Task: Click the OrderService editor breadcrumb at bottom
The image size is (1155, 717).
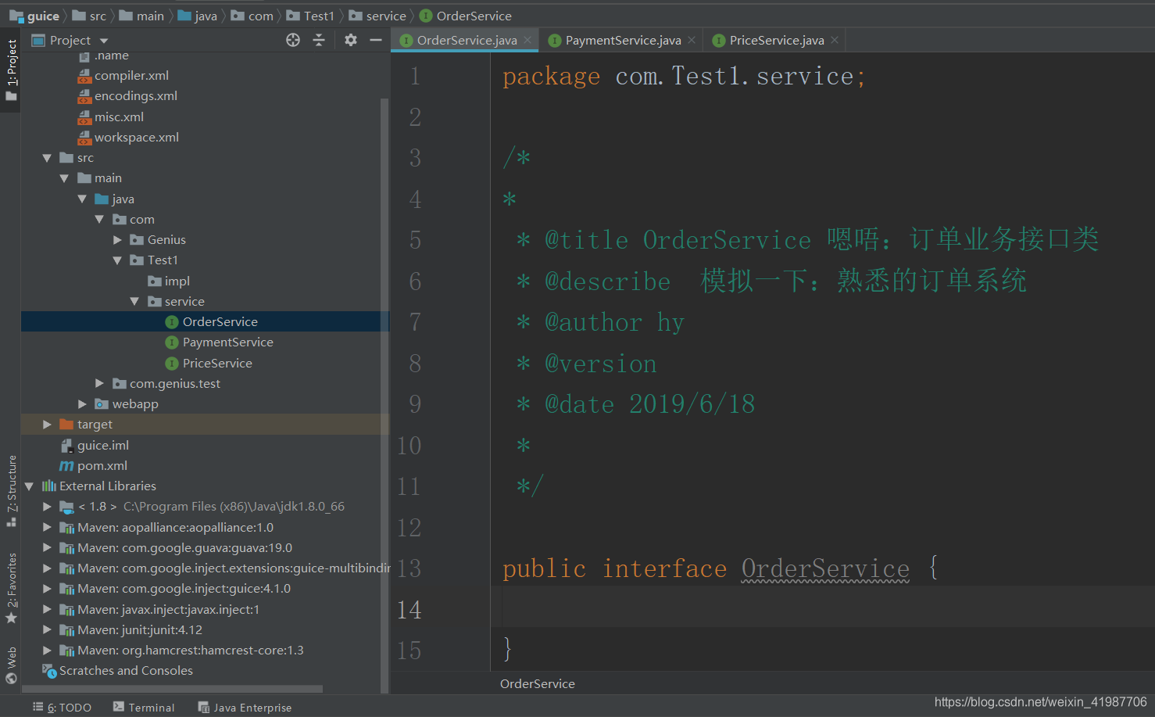Action: coord(538,683)
